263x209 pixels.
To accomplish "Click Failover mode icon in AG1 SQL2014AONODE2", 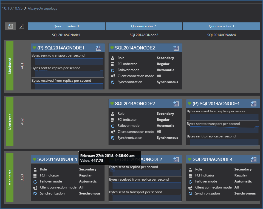I will (113, 70).
